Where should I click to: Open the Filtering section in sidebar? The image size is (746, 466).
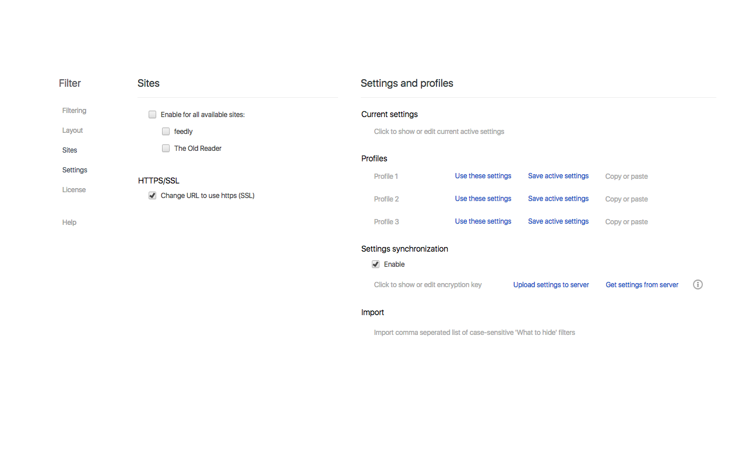[74, 111]
